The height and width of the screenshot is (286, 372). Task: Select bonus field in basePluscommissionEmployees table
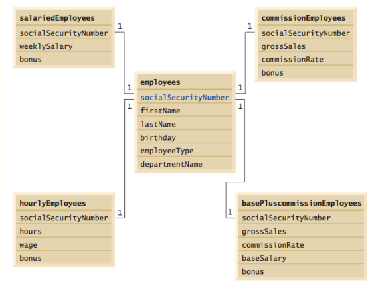coord(301,271)
